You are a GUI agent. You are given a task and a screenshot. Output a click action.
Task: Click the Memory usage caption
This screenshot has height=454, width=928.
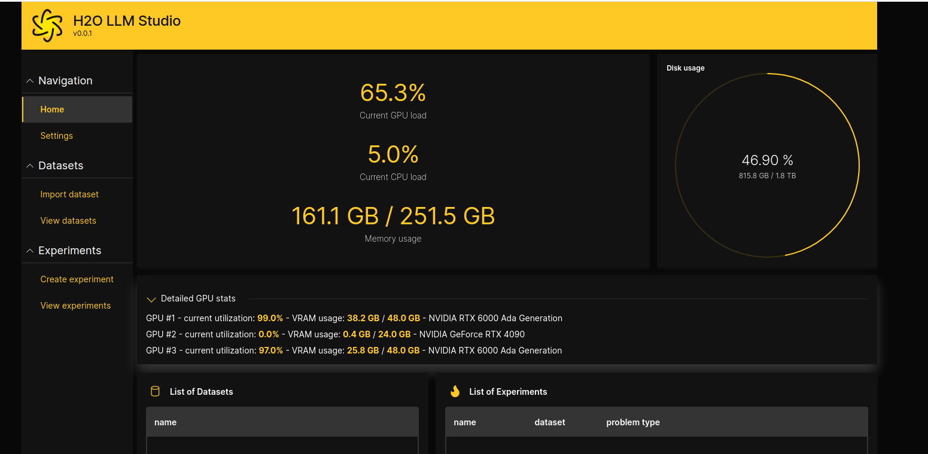pyautogui.click(x=393, y=239)
